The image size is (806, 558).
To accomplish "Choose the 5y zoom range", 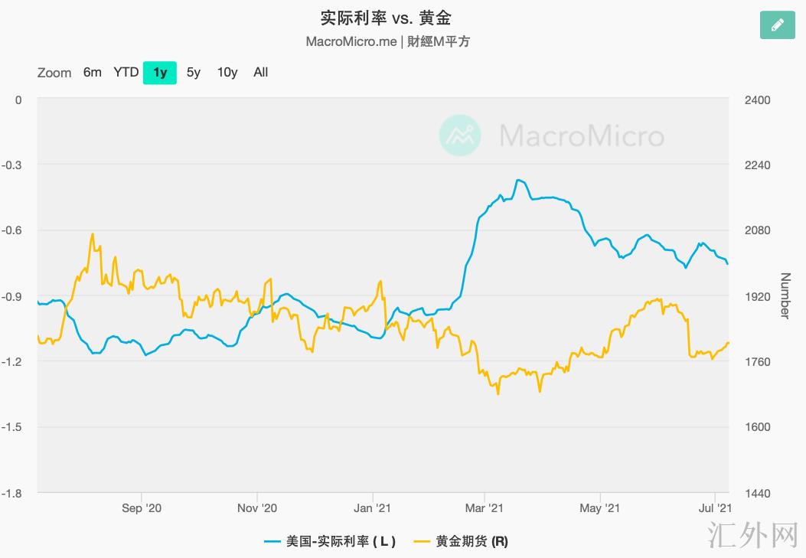I will point(194,72).
